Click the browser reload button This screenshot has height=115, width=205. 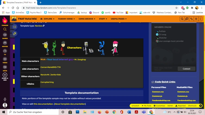(13, 8)
